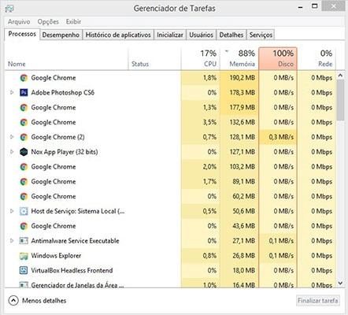Click the 178,3 MB memory value
The image size is (348, 315).
click(x=242, y=92)
